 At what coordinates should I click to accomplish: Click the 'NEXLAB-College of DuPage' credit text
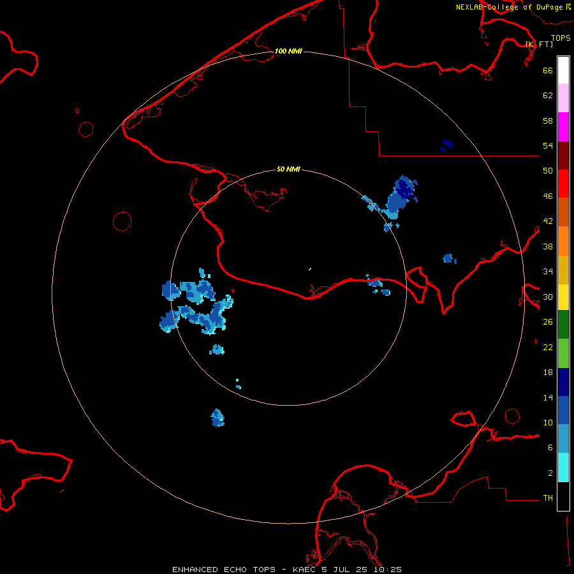click(509, 7)
